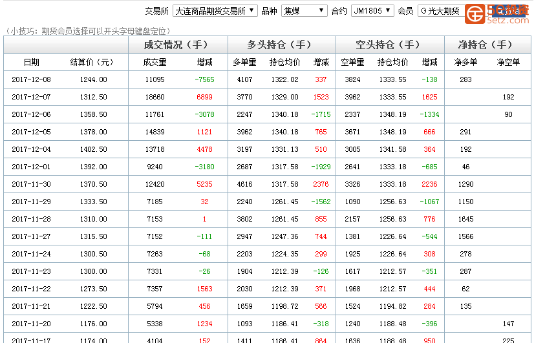Open the 交易所 dropdown showing 大连商品期货交易所

[x=215, y=11]
